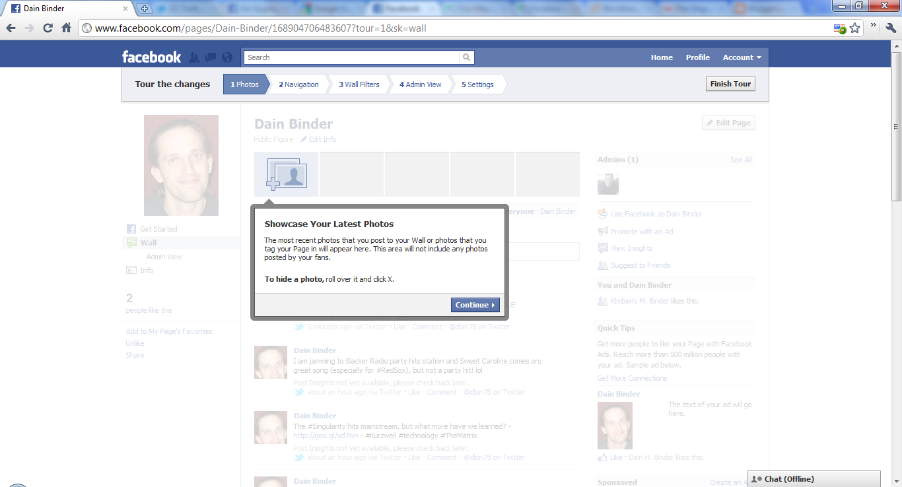
Task: Click the browser address bar
Action: [456, 28]
